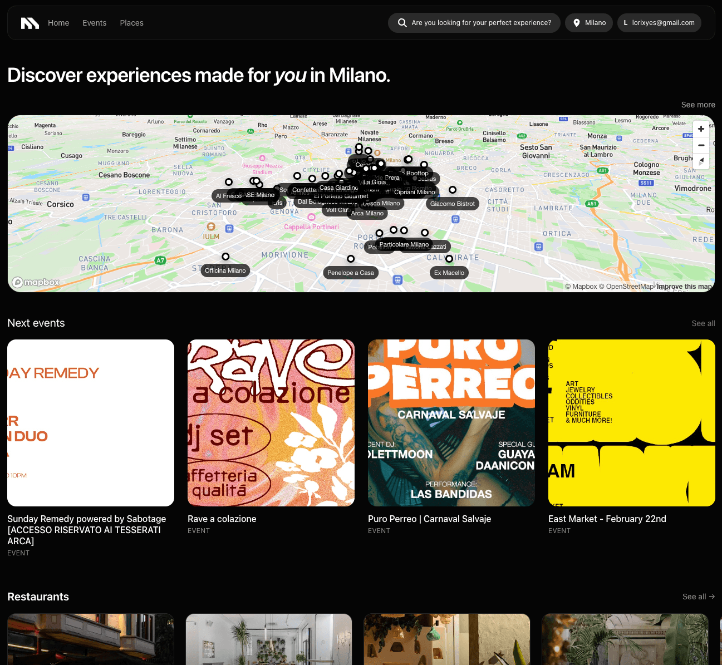Zoom out of the map with minus icon
722x665 pixels.
point(701,145)
